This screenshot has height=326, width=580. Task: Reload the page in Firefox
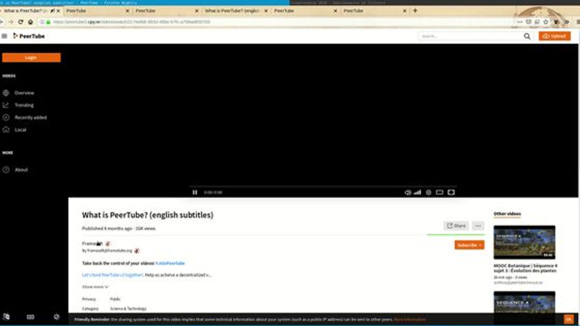(x=21, y=22)
